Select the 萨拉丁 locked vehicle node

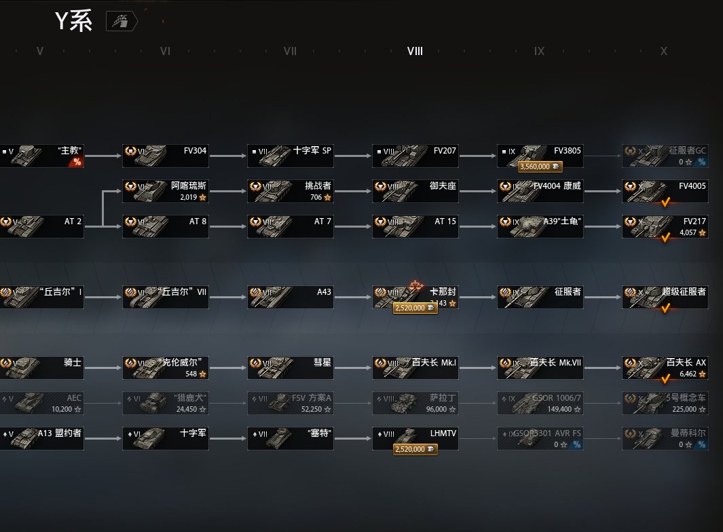click(x=415, y=404)
